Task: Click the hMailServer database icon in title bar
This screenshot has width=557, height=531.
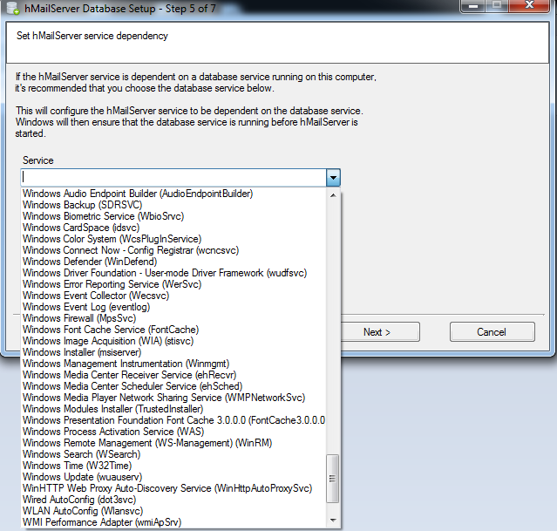Action: click(13, 8)
